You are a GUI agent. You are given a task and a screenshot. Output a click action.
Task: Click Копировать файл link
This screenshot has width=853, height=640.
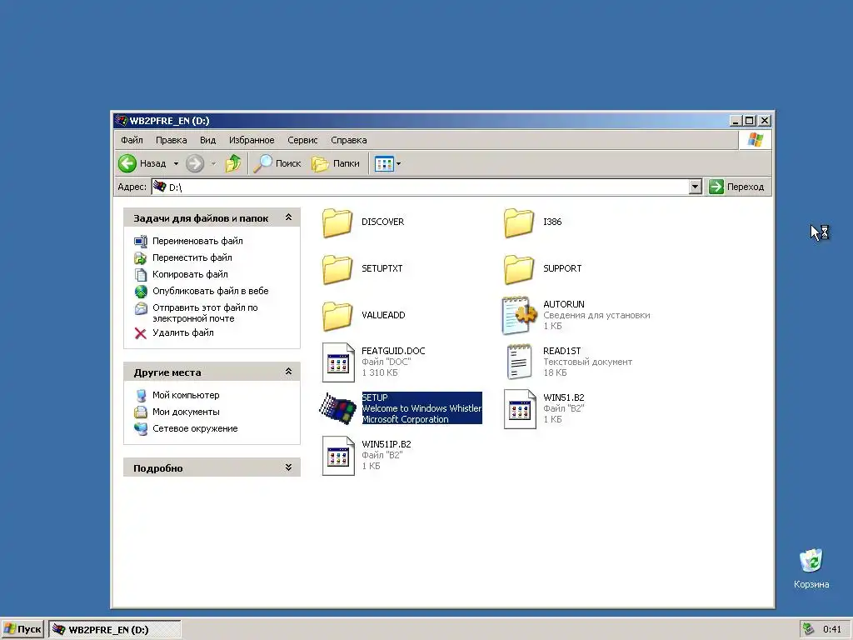click(190, 274)
